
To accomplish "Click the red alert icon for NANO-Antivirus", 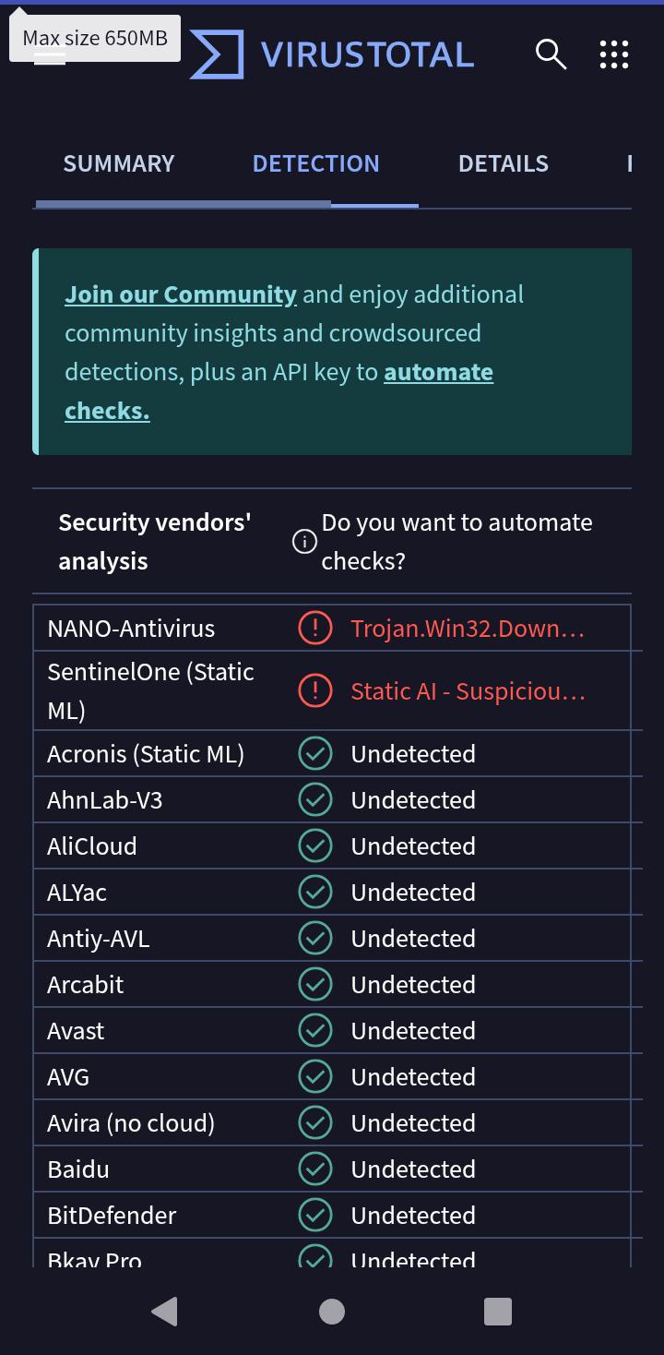I will [x=314, y=629].
